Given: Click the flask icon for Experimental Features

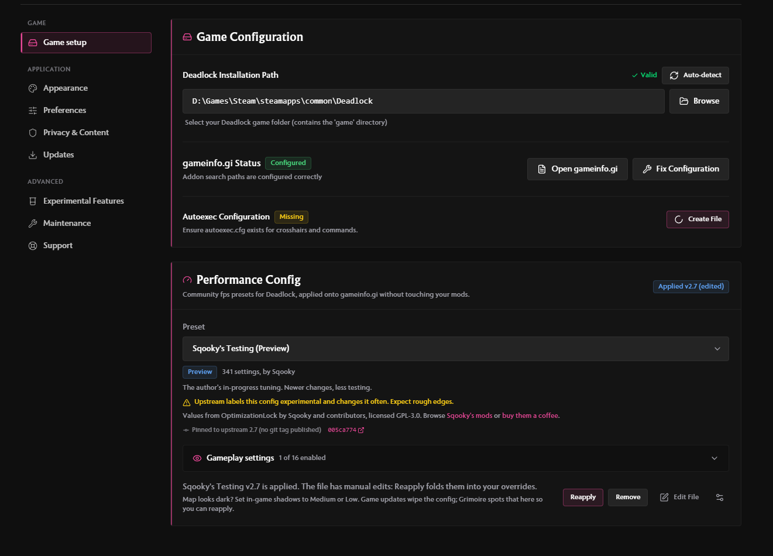Looking at the screenshot, I should 33,201.
